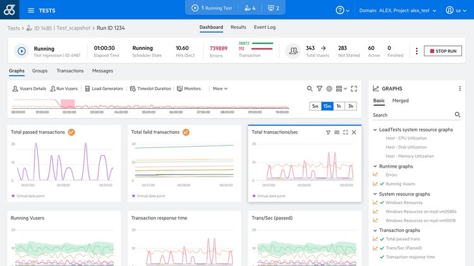Open Total transactions/sec legend list icon
This screenshot has width=474, height=266.
[337, 132]
